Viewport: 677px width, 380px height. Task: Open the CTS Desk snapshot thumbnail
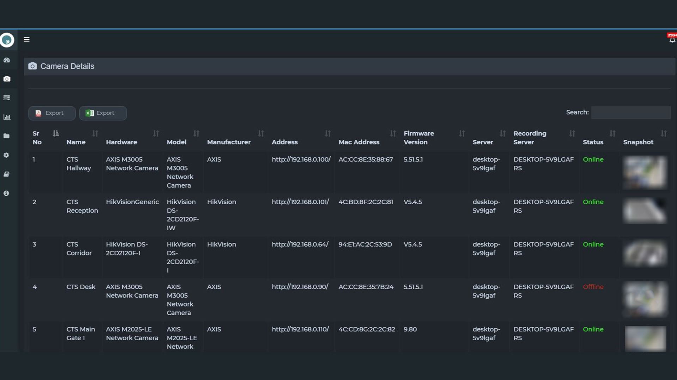[645, 299]
